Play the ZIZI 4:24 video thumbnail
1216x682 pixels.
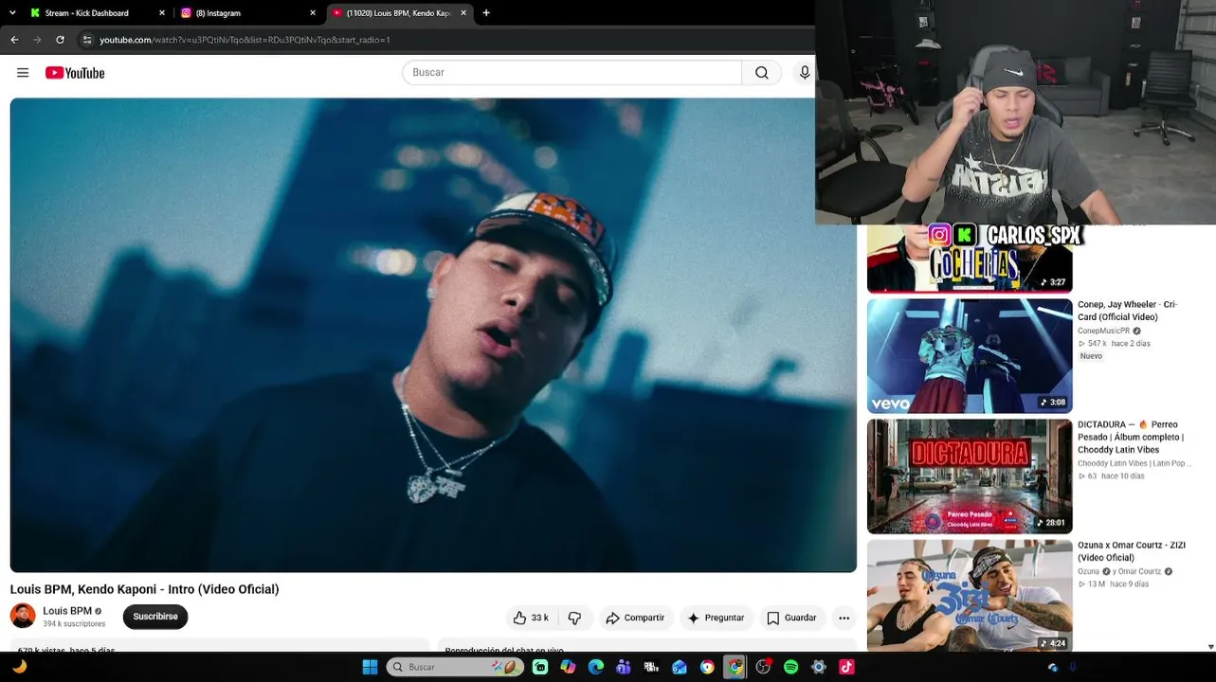[x=970, y=596]
